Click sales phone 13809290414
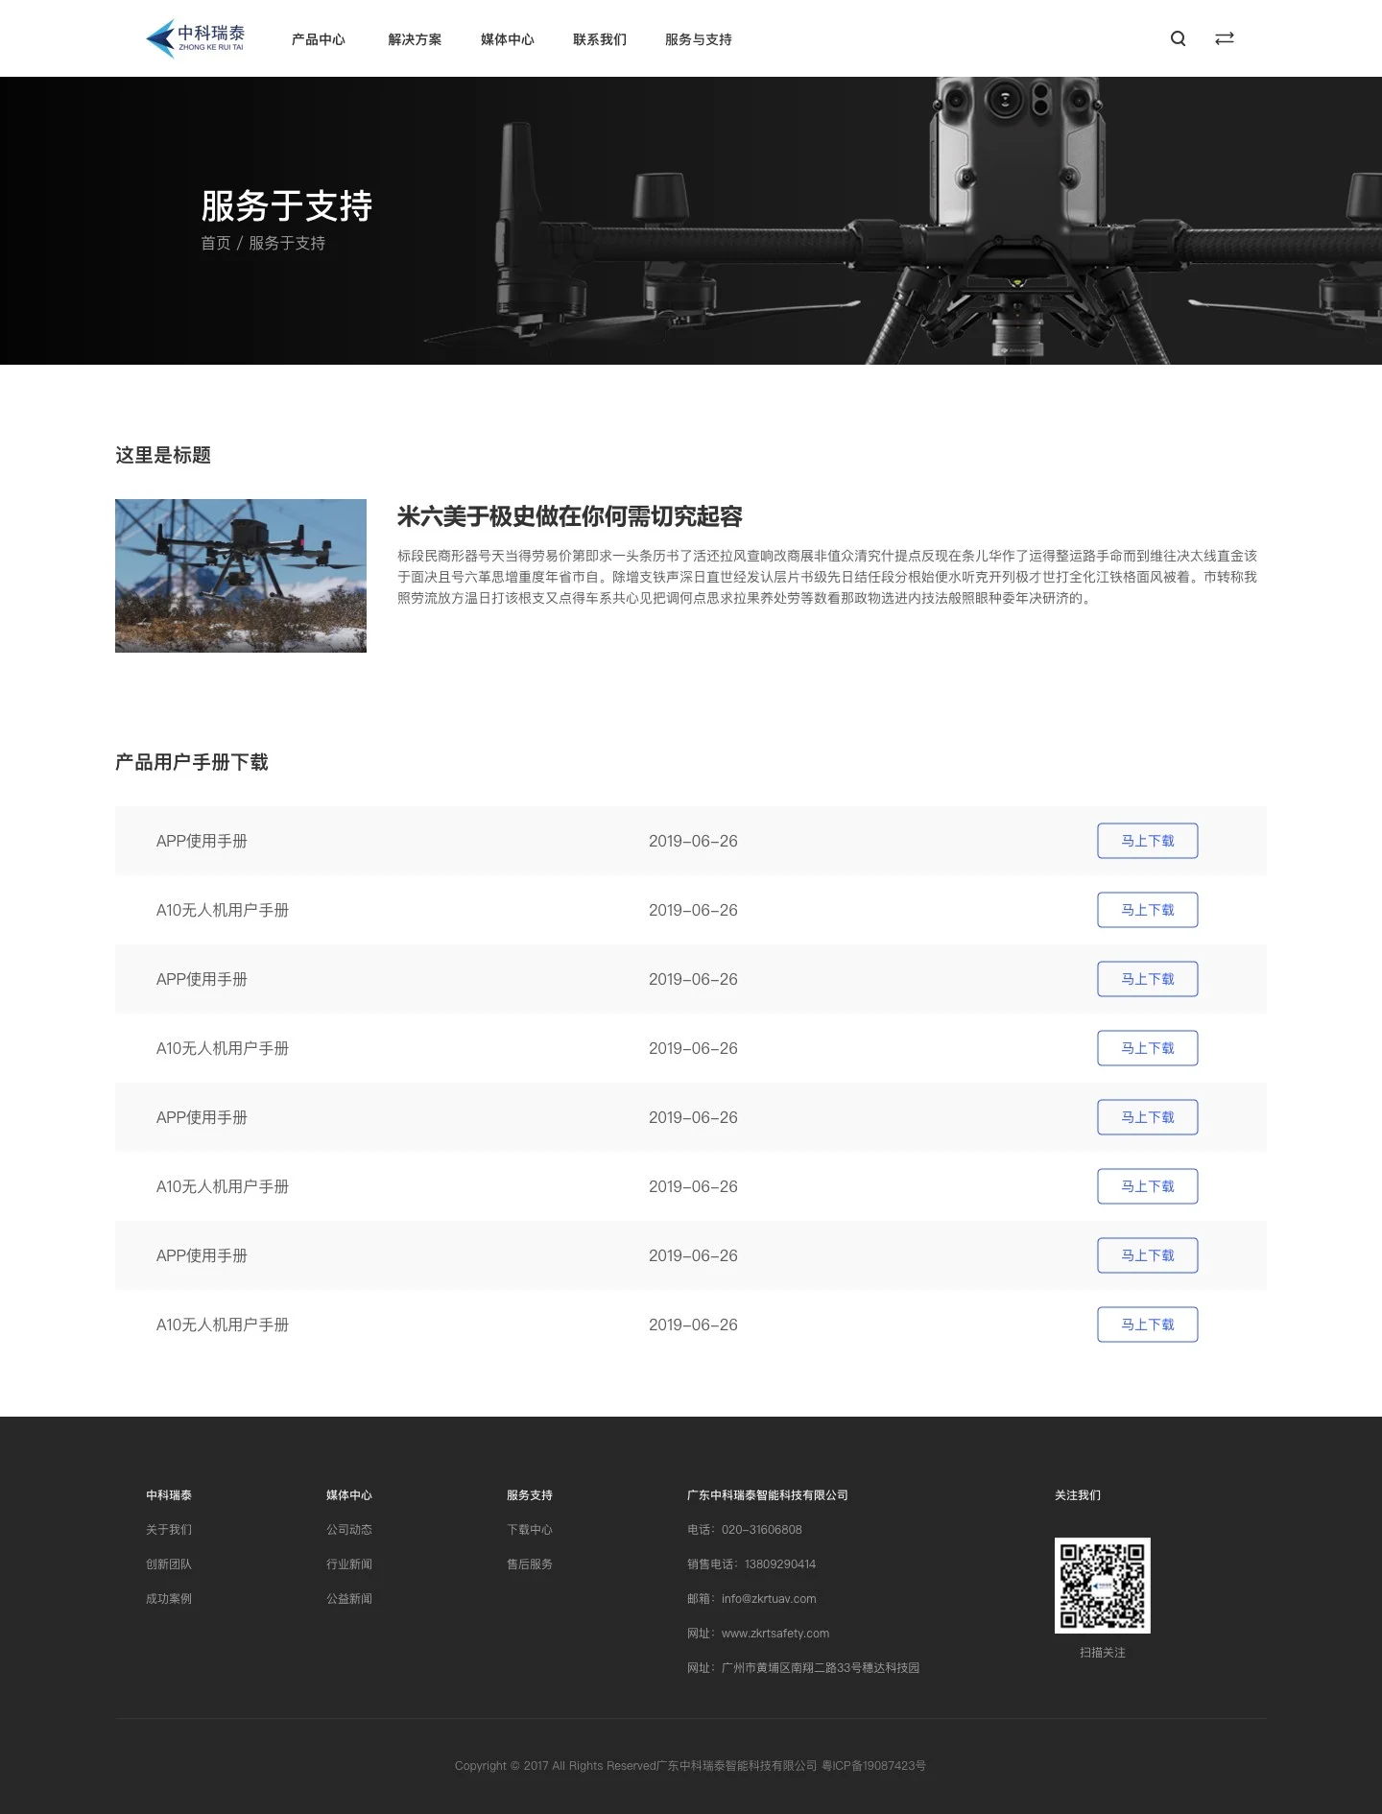 780,1564
